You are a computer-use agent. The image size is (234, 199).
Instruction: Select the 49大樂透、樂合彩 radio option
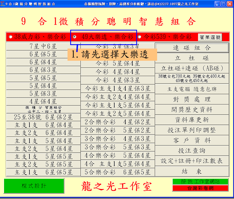coord(74,37)
